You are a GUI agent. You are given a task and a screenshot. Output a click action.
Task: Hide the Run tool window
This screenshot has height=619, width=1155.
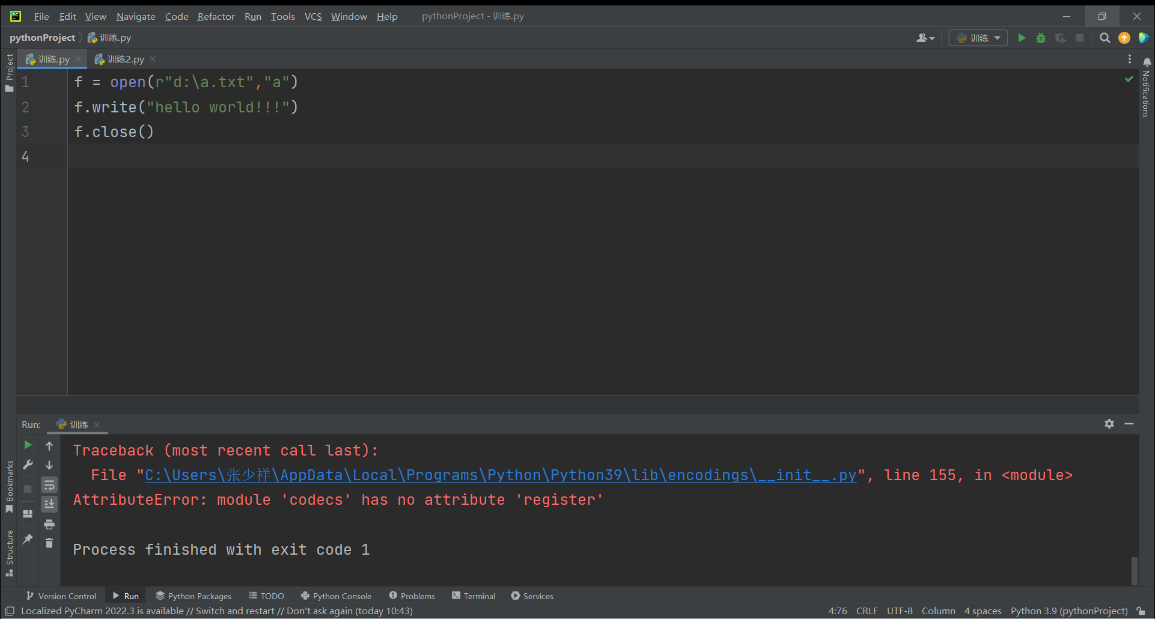click(x=1129, y=424)
